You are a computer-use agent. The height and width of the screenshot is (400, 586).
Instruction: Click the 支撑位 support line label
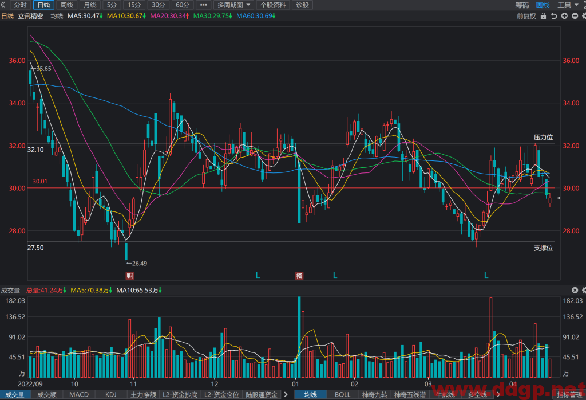pyautogui.click(x=544, y=248)
